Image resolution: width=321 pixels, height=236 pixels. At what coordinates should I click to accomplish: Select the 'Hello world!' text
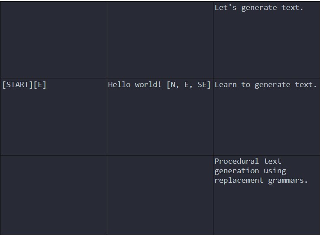(x=135, y=84)
